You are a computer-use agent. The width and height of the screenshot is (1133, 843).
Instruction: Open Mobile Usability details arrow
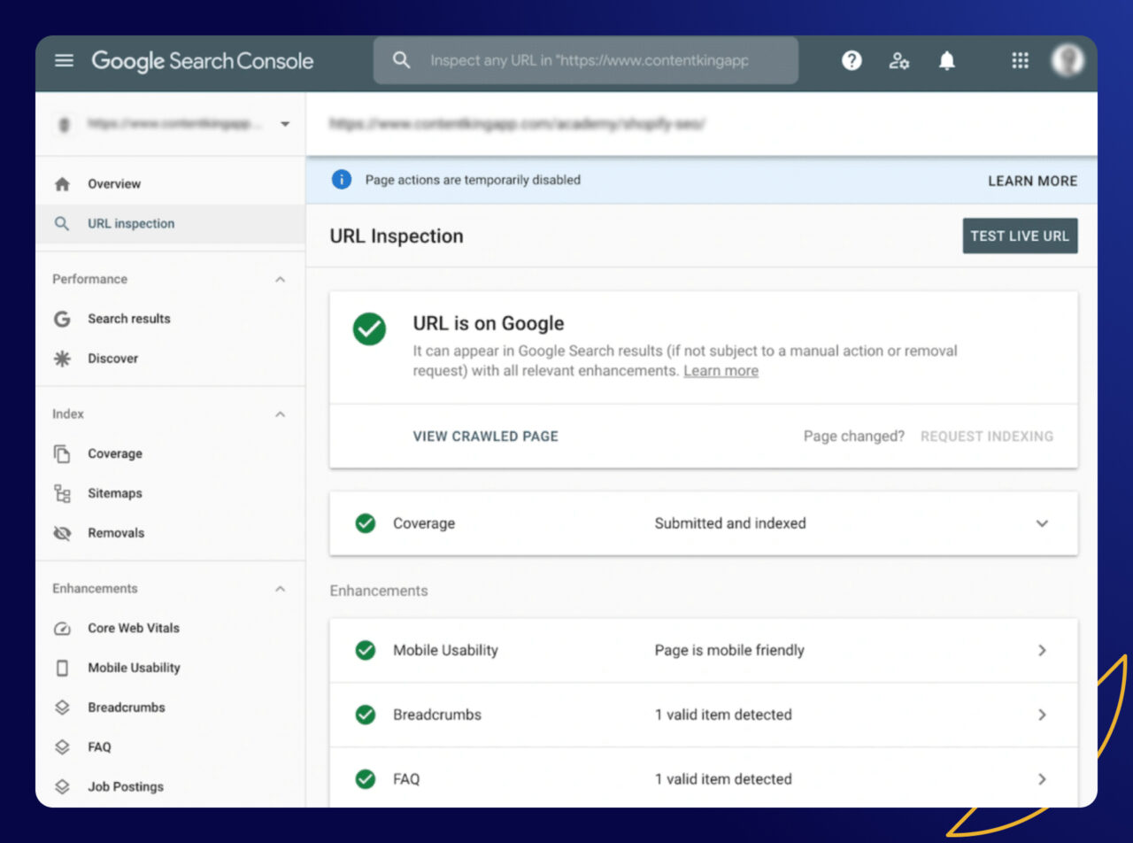(1042, 650)
